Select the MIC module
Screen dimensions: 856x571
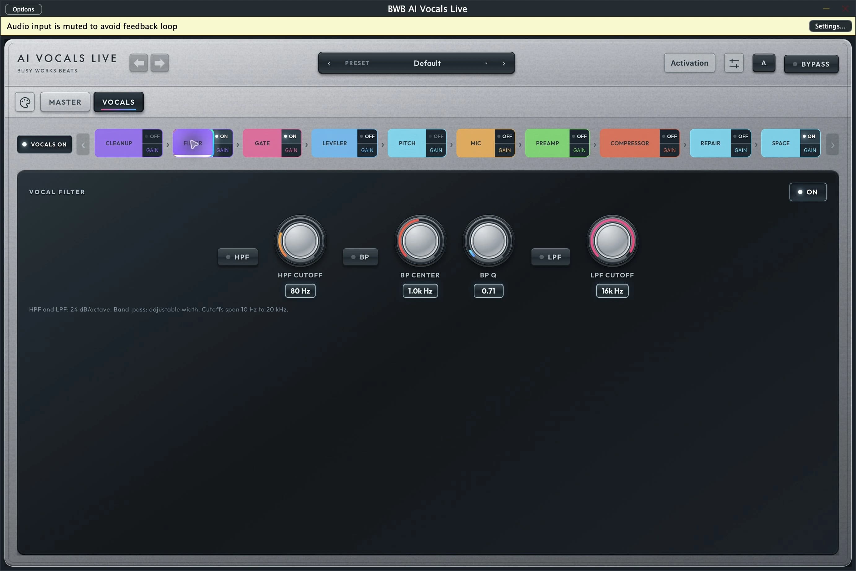coord(475,143)
